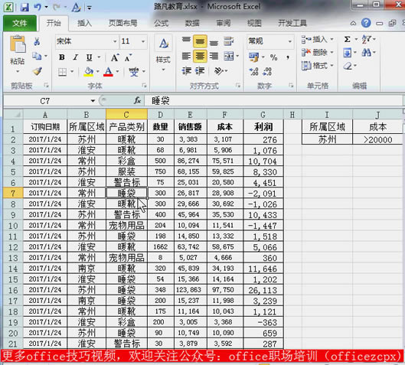Open the 公式 ribbon tab

click(162, 23)
